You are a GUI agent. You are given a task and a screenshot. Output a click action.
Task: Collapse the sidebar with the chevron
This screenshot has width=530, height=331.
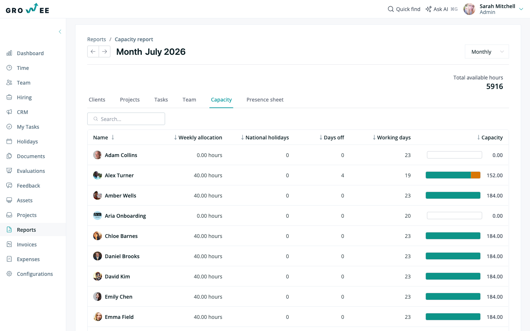tap(60, 32)
